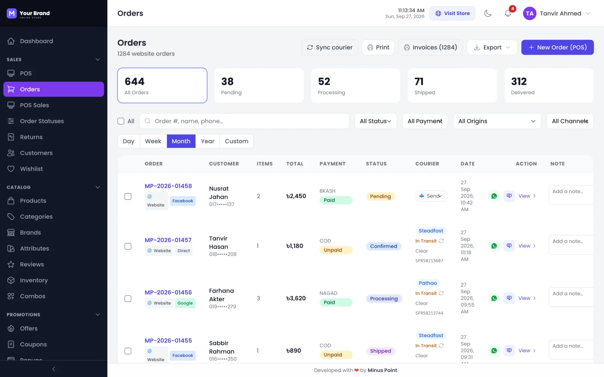Select checkbox for order MP-2026-01456
Image resolution: width=604 pixels, height=377 pixels.
tap(128, 299)
